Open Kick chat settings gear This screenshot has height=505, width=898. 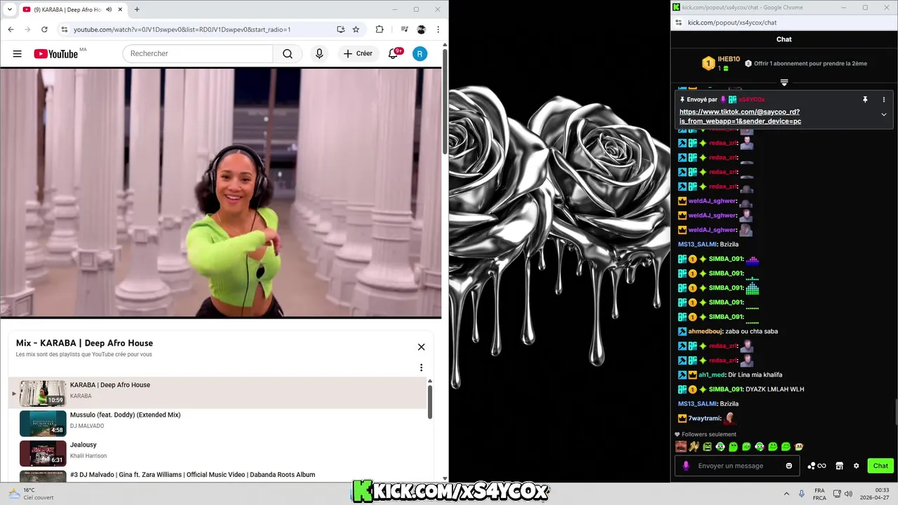point(856,466)
